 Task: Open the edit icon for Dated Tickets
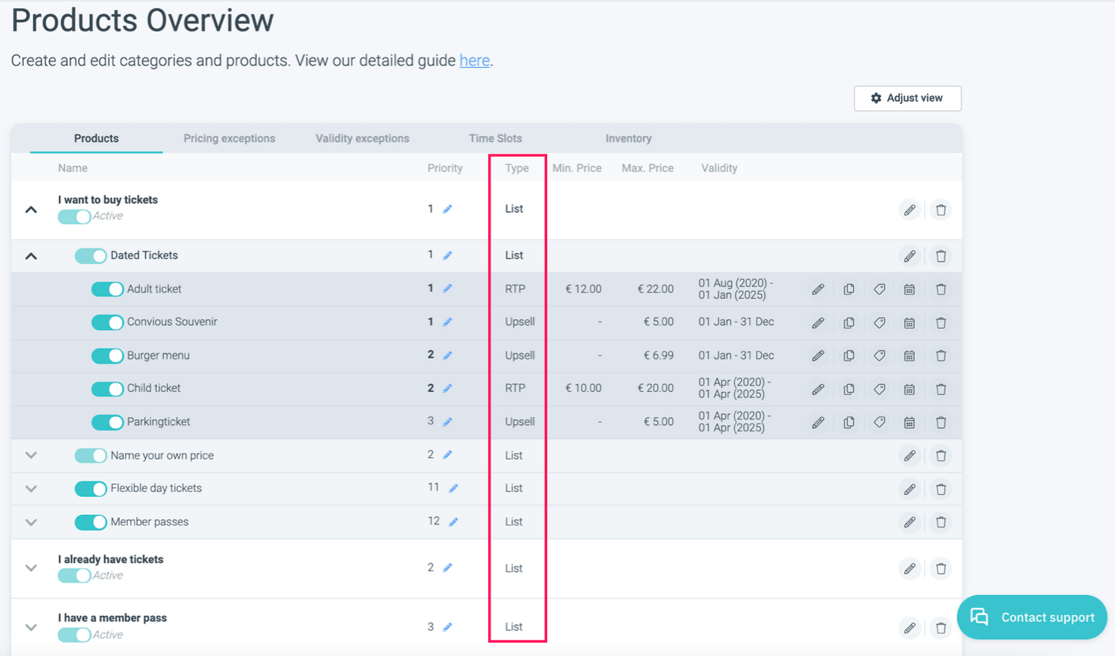(x=909, y=255)
